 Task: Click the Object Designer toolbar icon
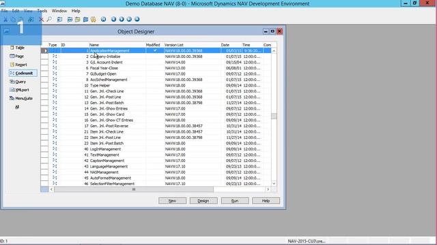click(x=59, y=20)
